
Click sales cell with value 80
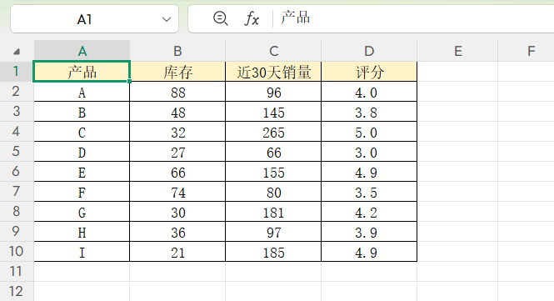(273, 192)
